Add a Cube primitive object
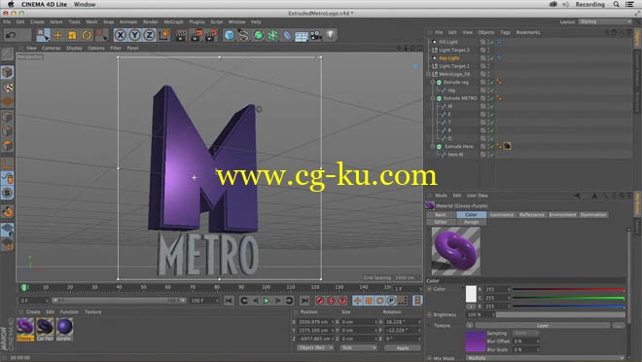The width and height of the screenshot is (642, 362). (230, 35)
